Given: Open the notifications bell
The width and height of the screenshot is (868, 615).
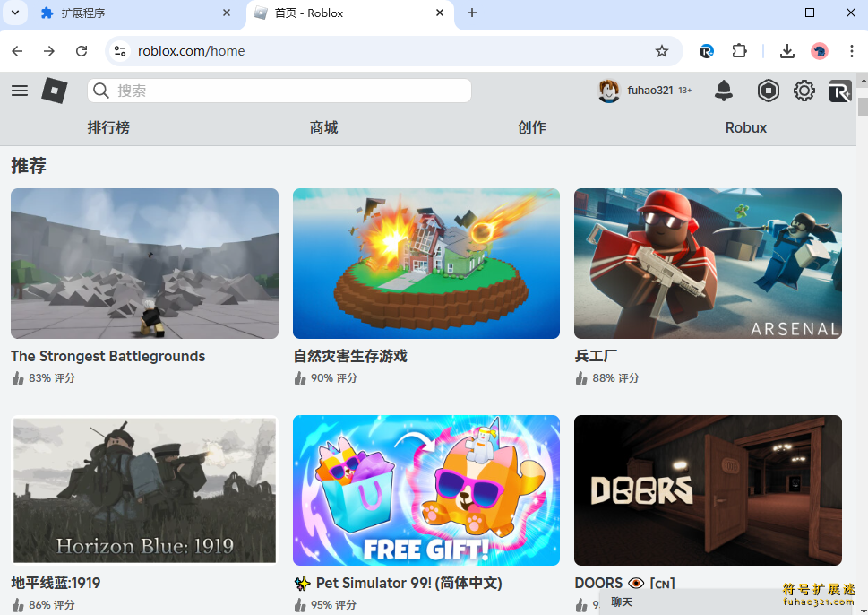Looking at the screenshot, I should pyautogui.click(x=724, y=91).
